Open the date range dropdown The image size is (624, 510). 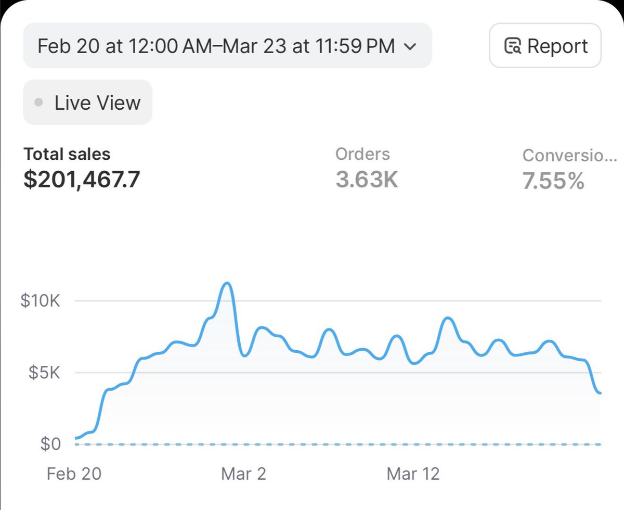(x=227, y=46)
